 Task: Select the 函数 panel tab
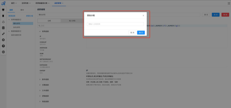pyautogui.click(x=11, y=10)
